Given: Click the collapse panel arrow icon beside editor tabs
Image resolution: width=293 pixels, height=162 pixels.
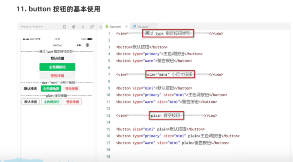Looking at the screenshot, I should [x=100, y=27].
